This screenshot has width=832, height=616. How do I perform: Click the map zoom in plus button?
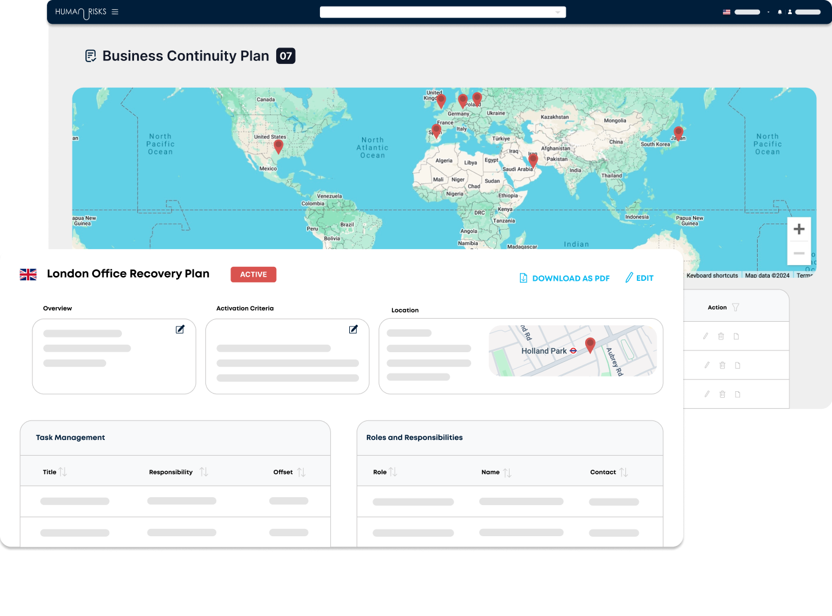(x=799, y=230)
